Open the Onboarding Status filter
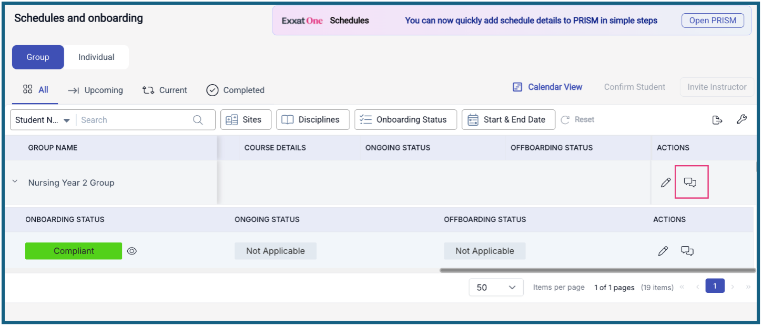Viewport: 763px width, 326px height. coord(403,120)
